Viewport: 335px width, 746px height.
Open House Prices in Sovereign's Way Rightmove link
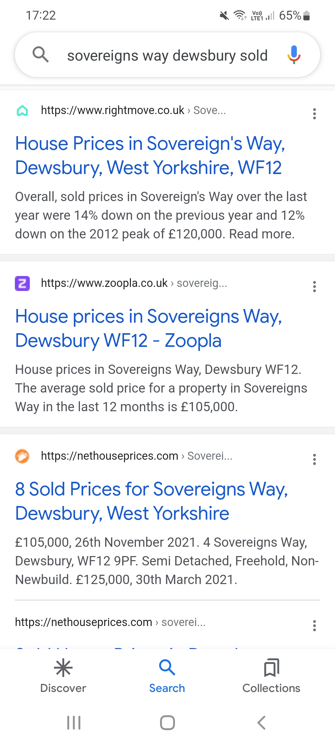pos(150,155)
